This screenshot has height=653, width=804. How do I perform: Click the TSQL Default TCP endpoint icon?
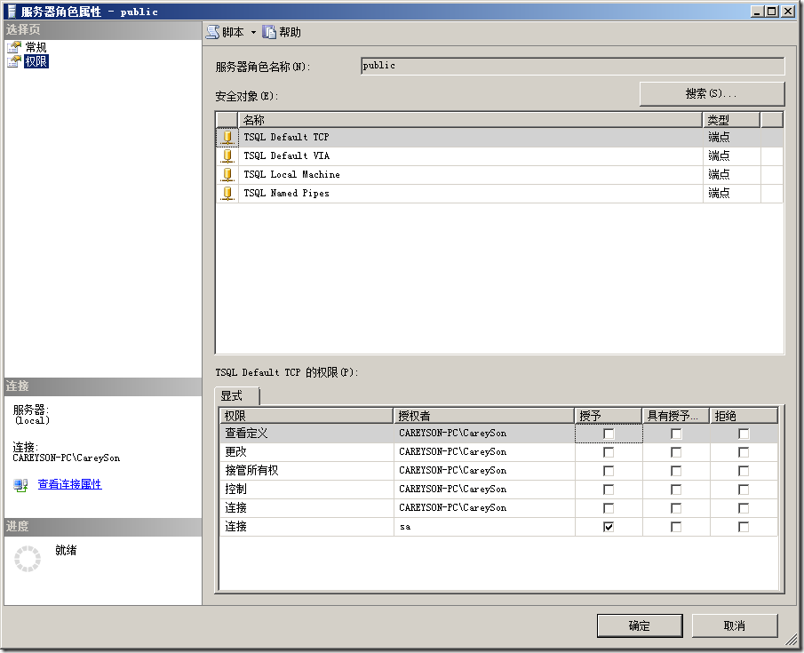[x=227, y=137]
